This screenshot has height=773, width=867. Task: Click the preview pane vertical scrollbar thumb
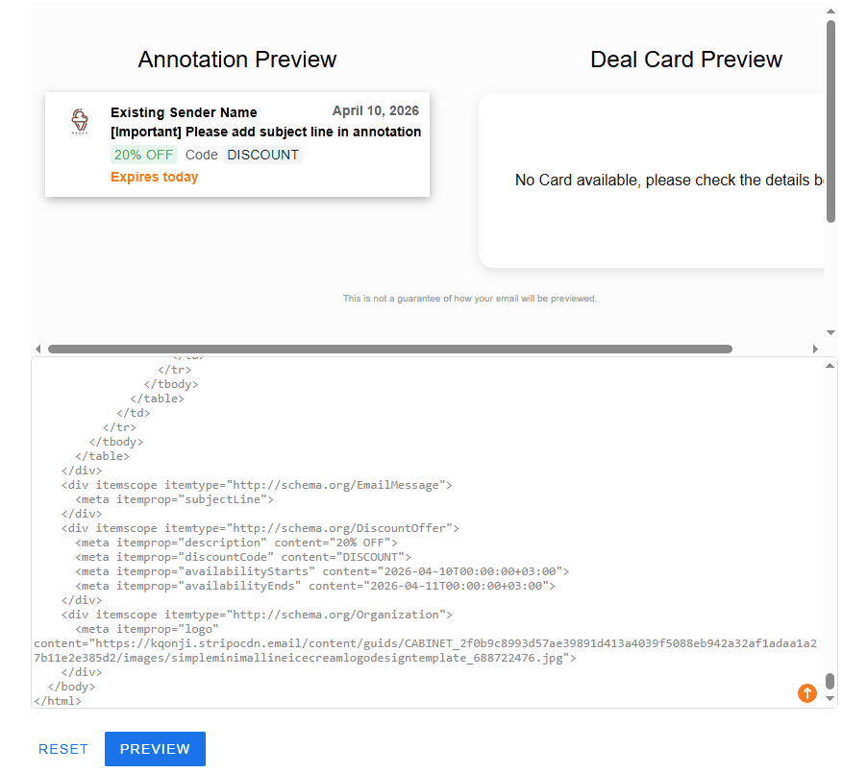[x=830, y=120]
